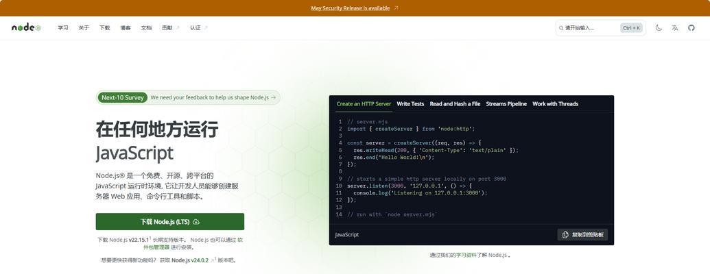Click the 在任何地方运行 headline
Image resolution: width=710 pixels, height=274 pixels.
pos(156,129)
